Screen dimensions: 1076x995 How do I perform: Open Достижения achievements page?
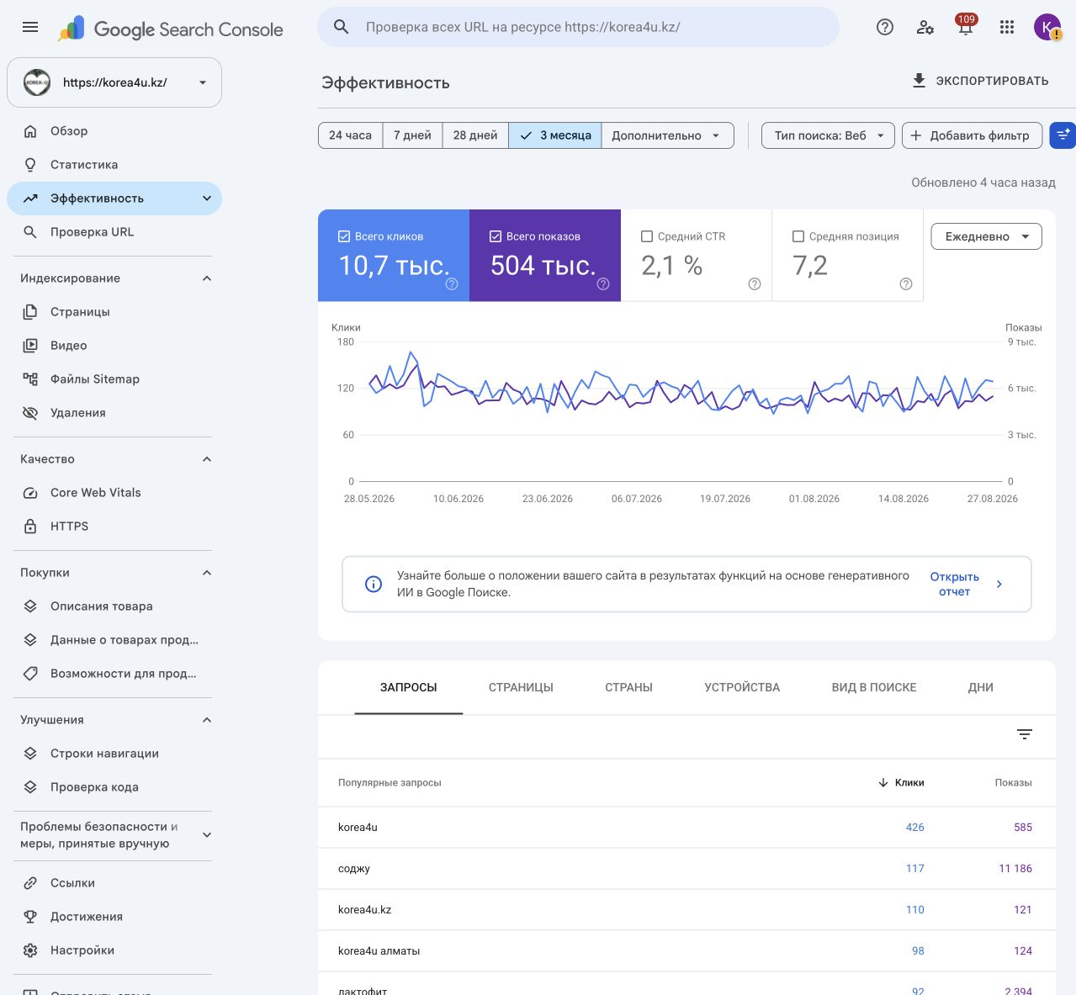(x=114, y=917)
